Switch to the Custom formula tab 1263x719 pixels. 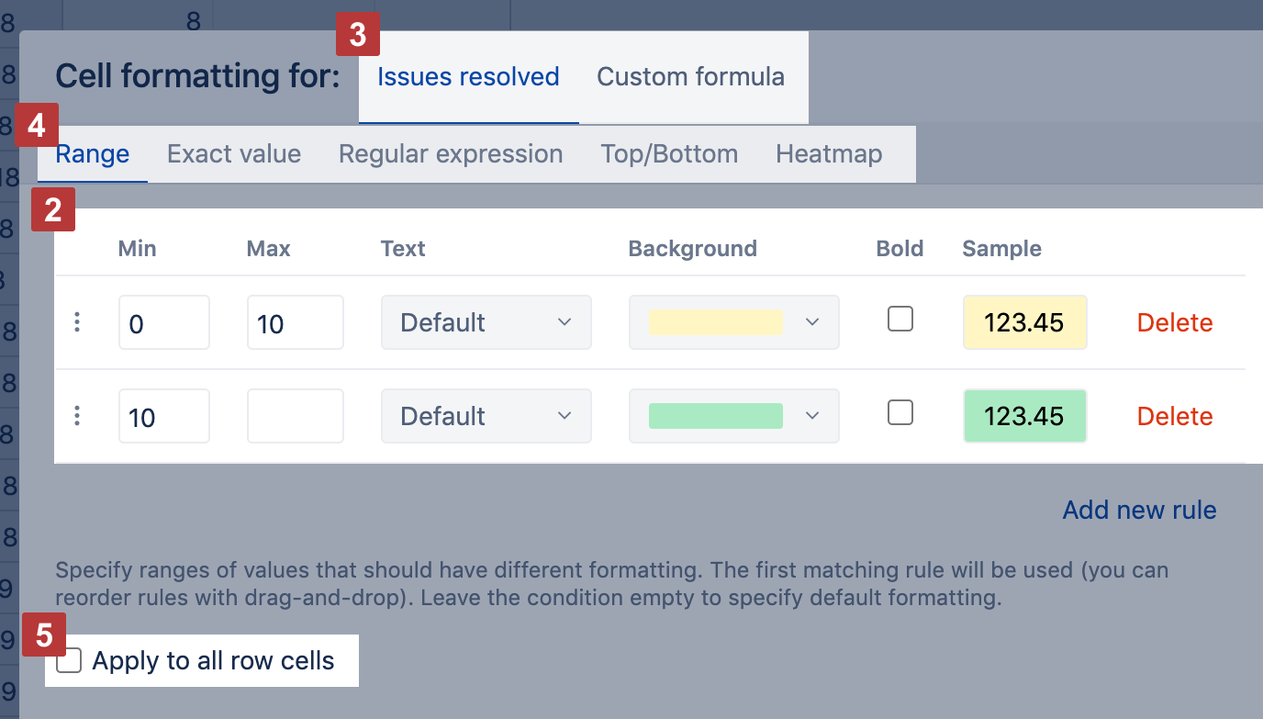[x=690, y=76]
